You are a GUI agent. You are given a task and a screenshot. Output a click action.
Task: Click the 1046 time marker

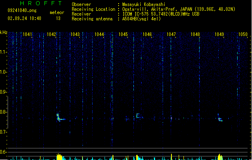147,34
